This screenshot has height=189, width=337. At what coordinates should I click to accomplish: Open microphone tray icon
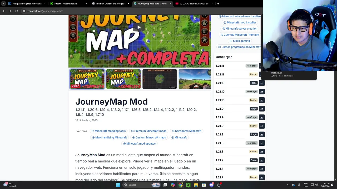coord(299,185)
